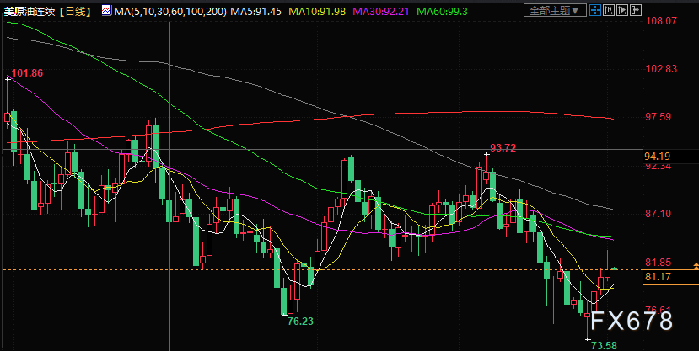Click the MA5:91.45 value label
Image resolution: width=699 pixels, height=351 pixels.
click(255, 11)
